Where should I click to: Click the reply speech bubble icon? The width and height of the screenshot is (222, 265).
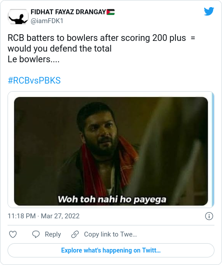click(36, 234)
